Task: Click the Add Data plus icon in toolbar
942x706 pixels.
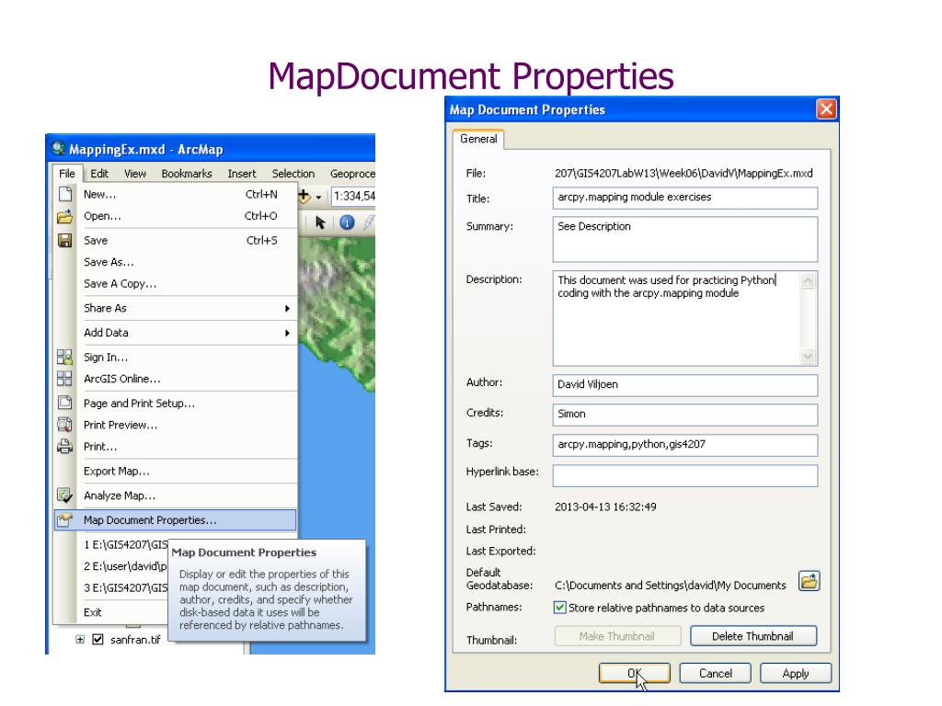Action: (x=304, y=196)
